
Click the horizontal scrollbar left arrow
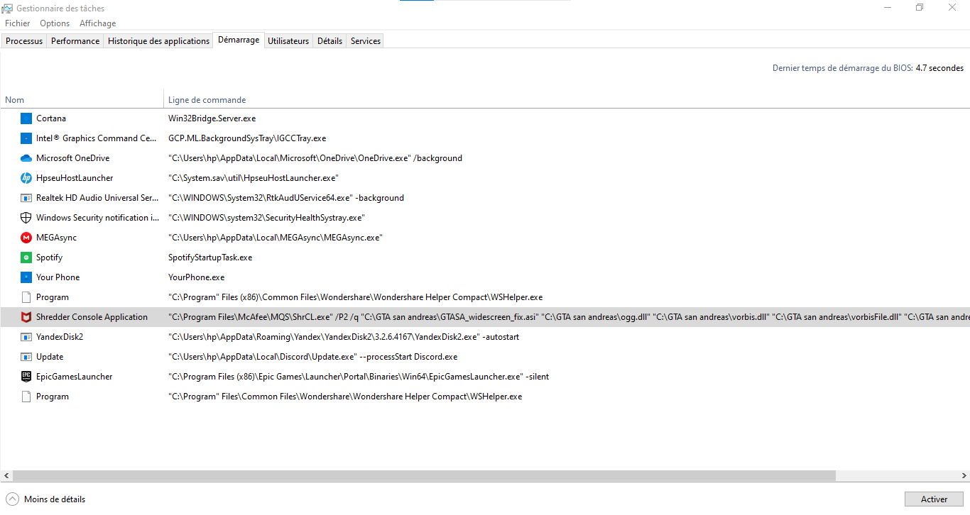coord(6,475)
